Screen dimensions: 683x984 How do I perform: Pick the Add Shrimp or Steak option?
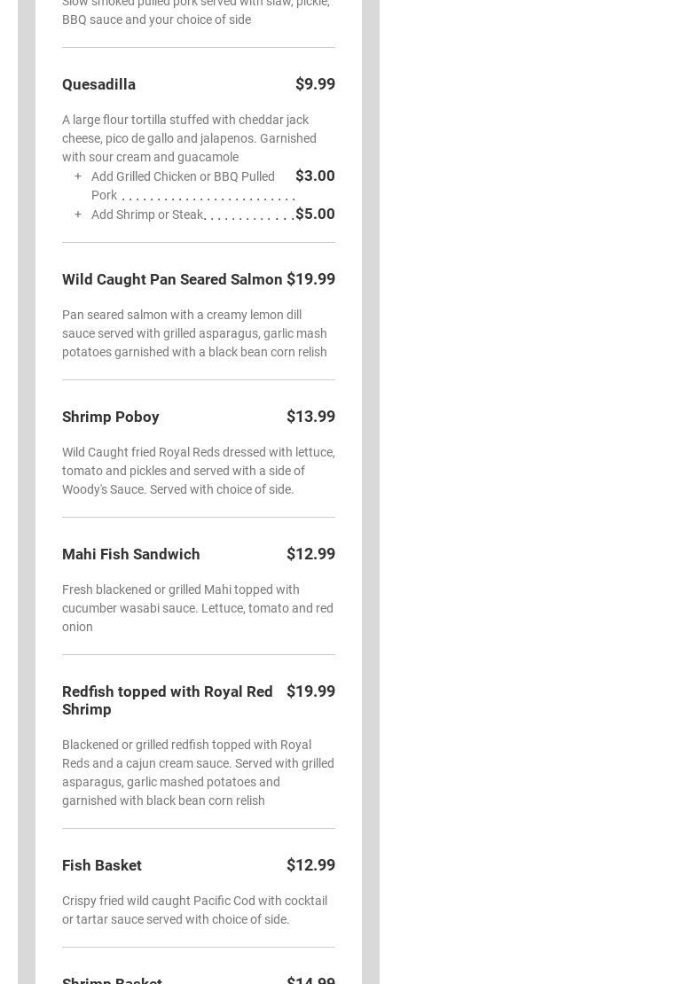[147, 215]
